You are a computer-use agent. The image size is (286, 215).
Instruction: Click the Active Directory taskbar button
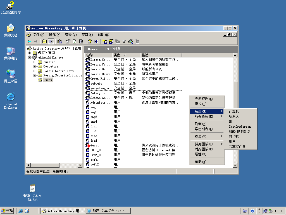coord(63,211)
